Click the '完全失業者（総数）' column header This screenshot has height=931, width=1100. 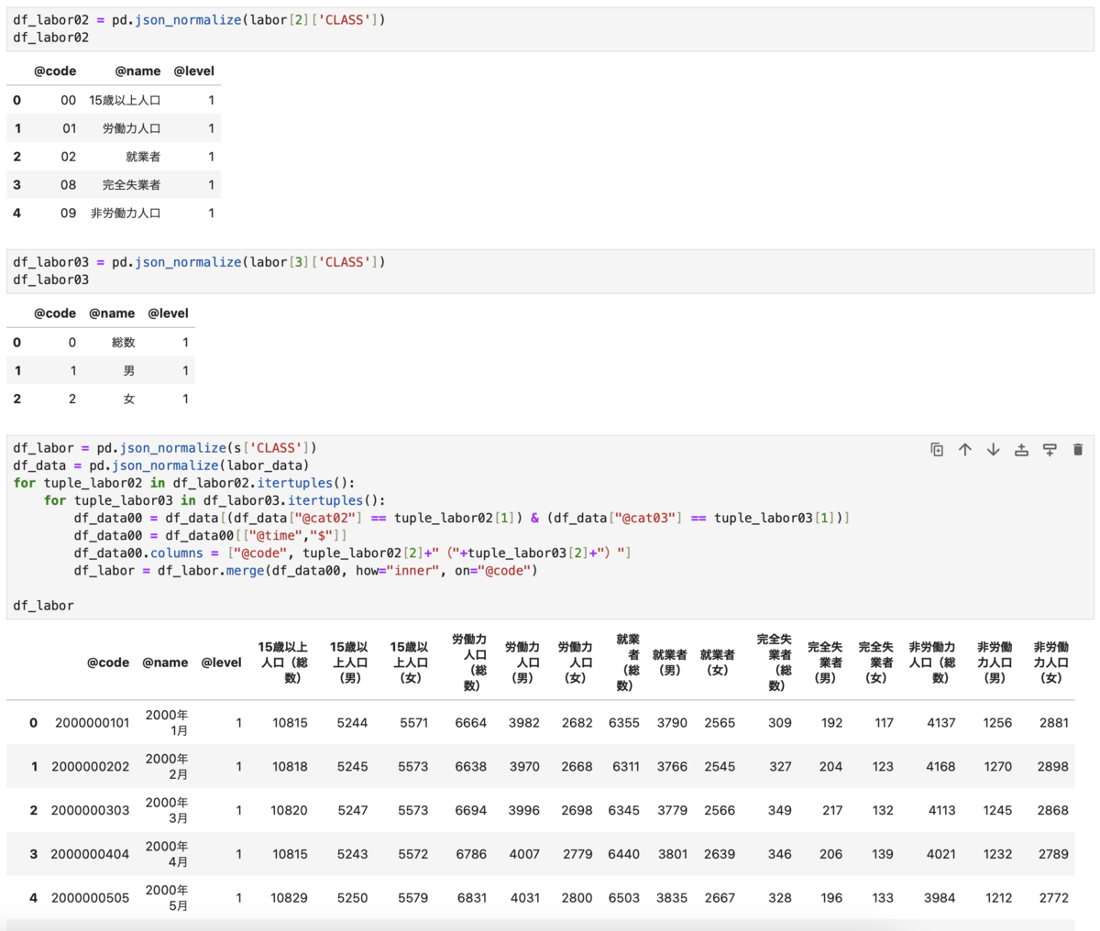(x=775, y=662)
